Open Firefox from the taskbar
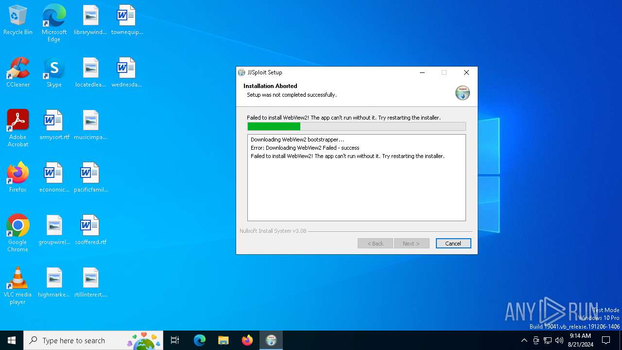This screenshot has width=622, height=350. click(x=247, y=340)
